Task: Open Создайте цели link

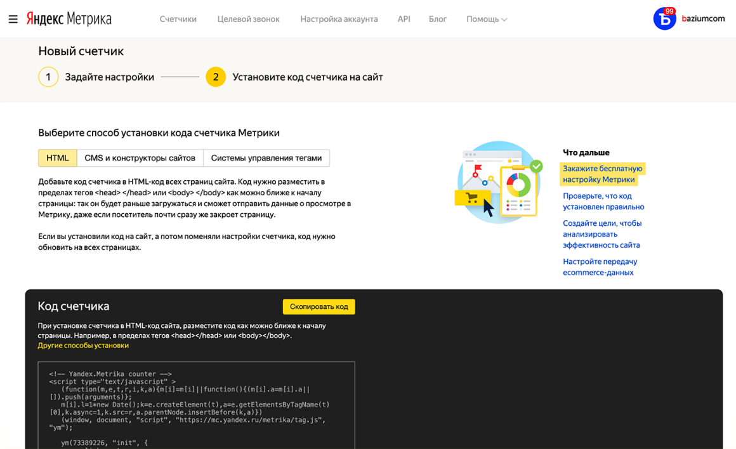Action: [x=602, y=234]
